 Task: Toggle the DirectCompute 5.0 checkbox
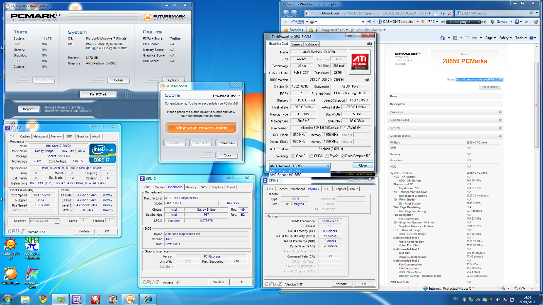coord(343,156)
